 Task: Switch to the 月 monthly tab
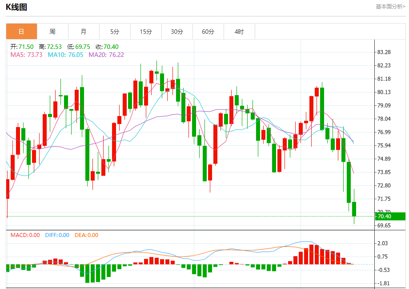pos(84,32)
